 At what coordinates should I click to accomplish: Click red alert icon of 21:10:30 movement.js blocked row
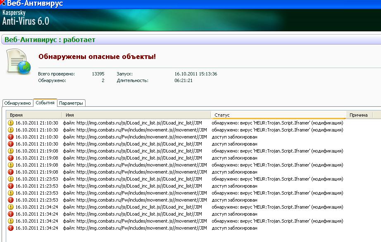click(x=11, y=137)
